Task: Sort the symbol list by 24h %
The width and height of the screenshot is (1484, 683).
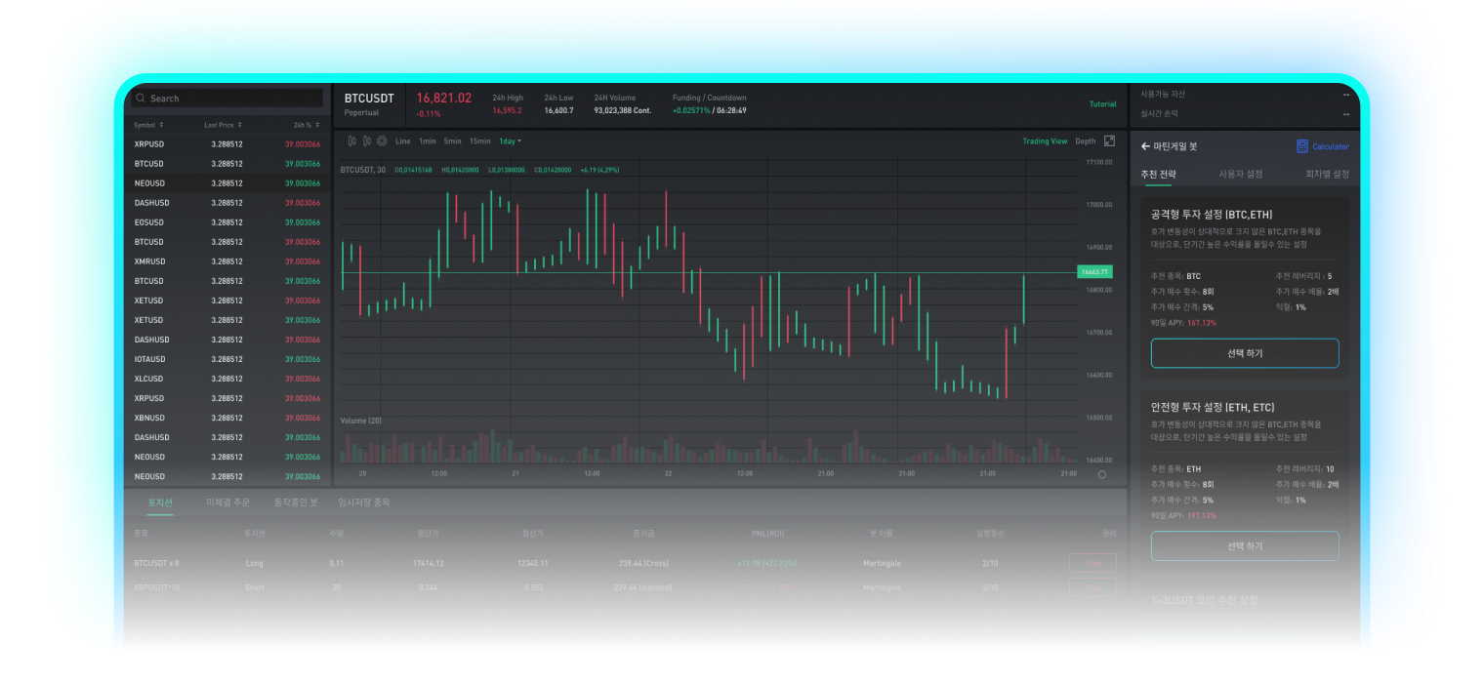Action: (305, 125)
